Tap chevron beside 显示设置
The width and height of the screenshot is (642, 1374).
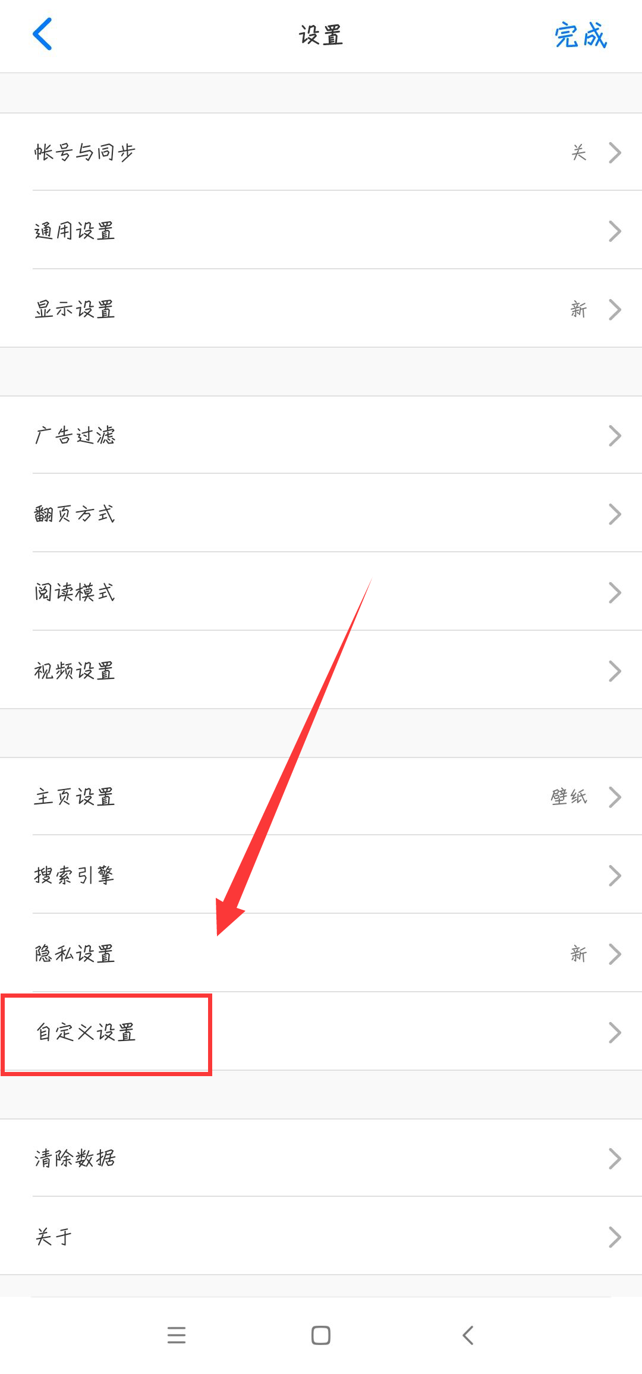615,309
